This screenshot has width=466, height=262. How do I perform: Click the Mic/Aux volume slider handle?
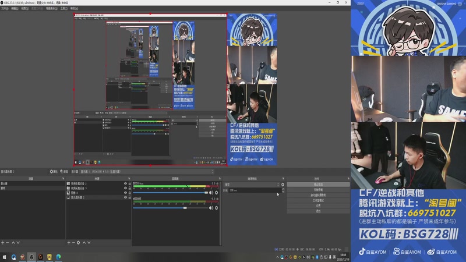(x=206, y=193)
